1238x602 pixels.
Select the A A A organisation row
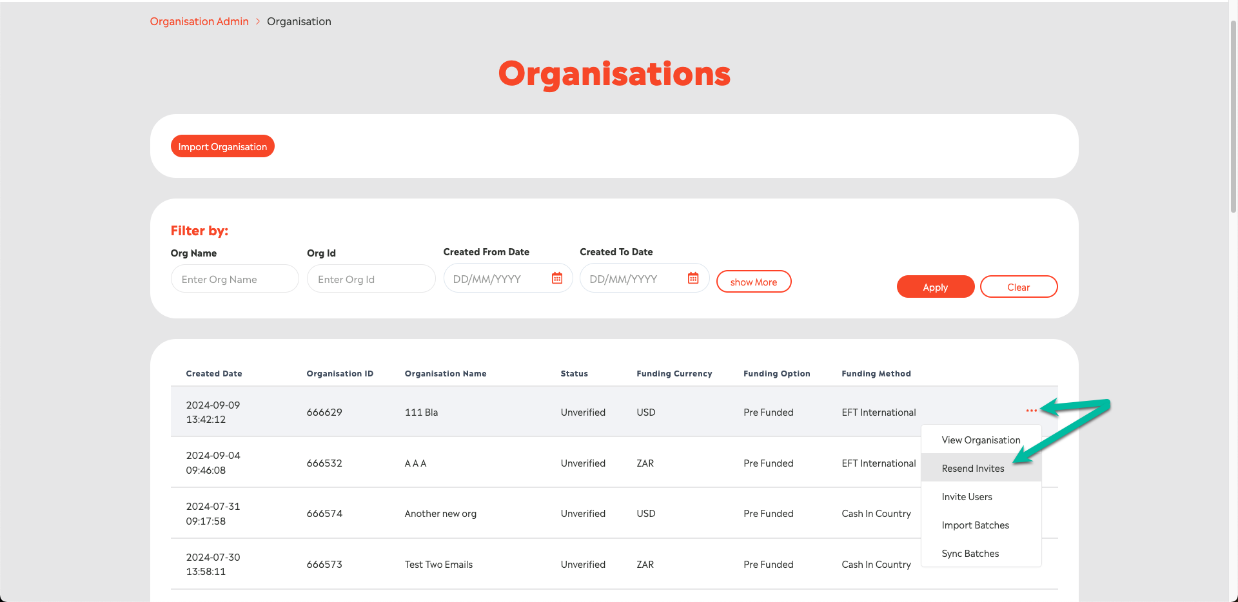pos(415,463)
